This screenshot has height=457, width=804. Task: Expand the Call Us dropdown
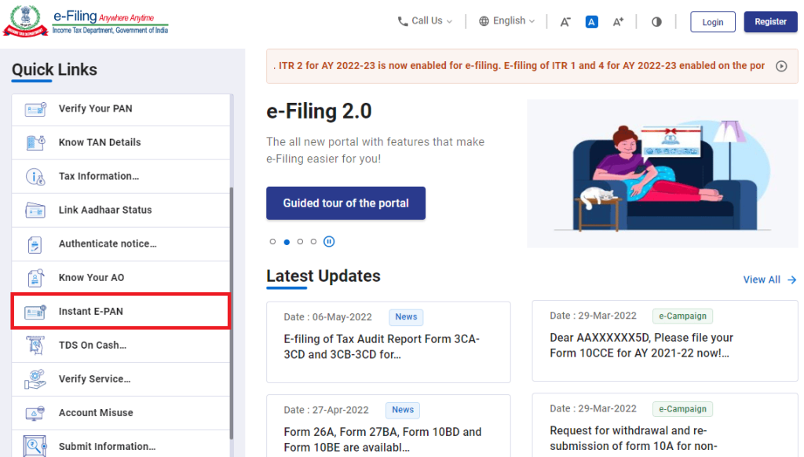point(425,21)
